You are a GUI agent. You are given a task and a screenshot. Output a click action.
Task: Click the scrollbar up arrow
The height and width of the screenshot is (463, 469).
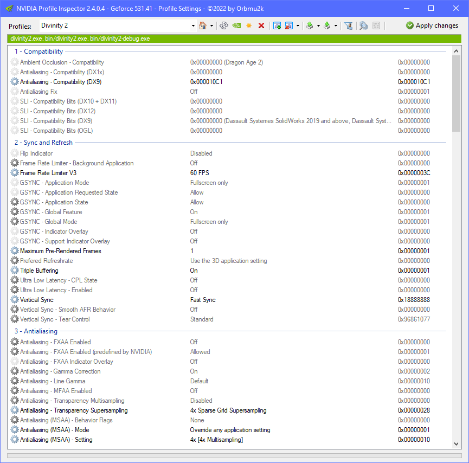click(x=456, y=51)
